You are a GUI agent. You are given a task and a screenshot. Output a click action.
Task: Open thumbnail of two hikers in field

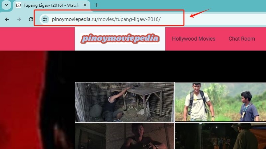[x=220, y=102]
